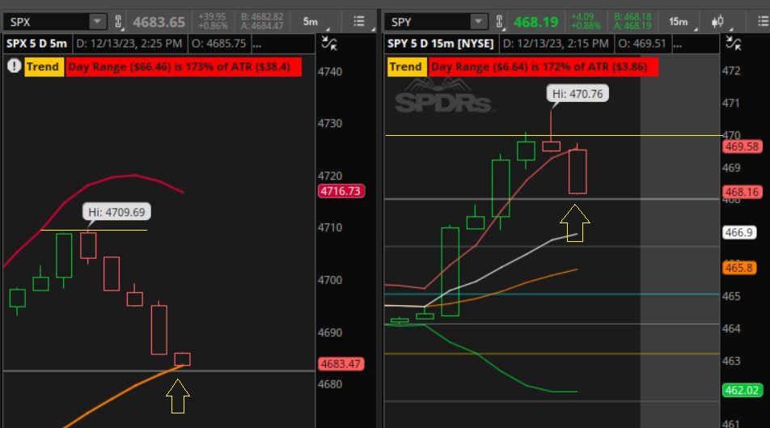Open the SPY chart list menu icon
The height and width of the screenshot is (428, 770).
coord(764,21)
